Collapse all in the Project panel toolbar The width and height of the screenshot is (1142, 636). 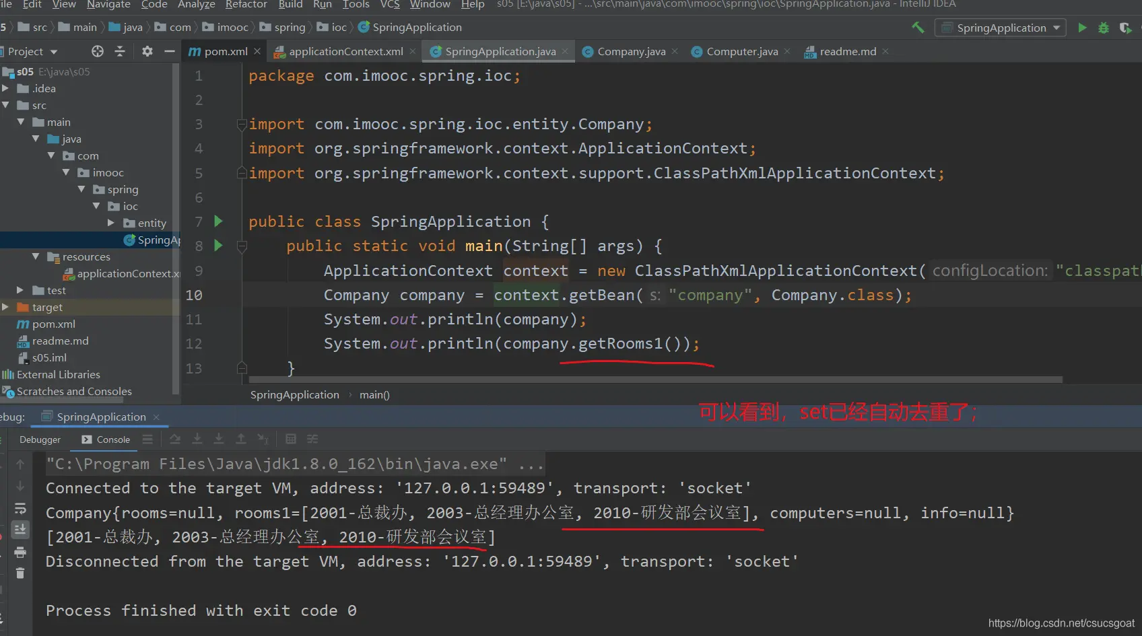120,51
